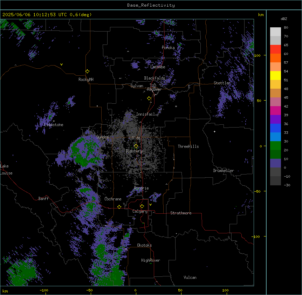
Task: Select the red 65 dBZ legend swatch
Action: [275, 49]
